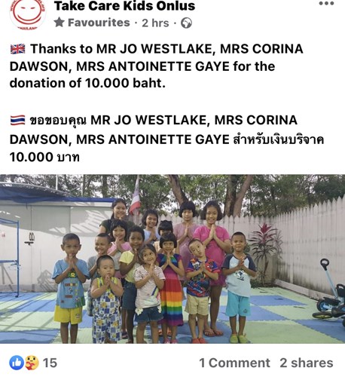This screenshot has width=345, height=377.
Task: Click the UK flag emoji in post
Action: (x=18, y=49)
